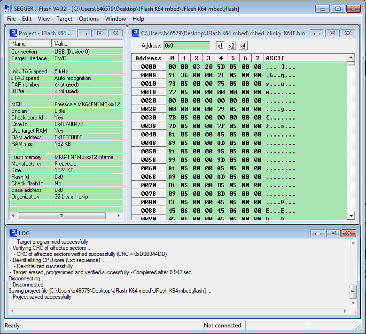Click hex address row 0040

pos(148,135)
